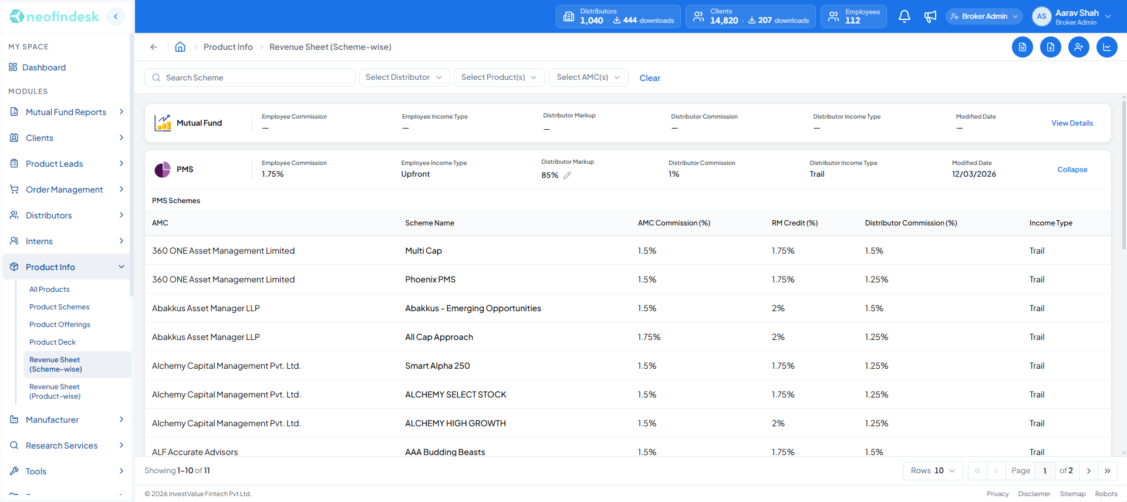This screenshot has height=502, width=1127.
Task: Go back using the left arrow icon
Action: pos(154,47)
